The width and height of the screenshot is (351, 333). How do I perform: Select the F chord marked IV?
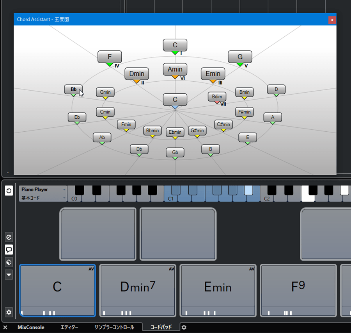[110, 57]
